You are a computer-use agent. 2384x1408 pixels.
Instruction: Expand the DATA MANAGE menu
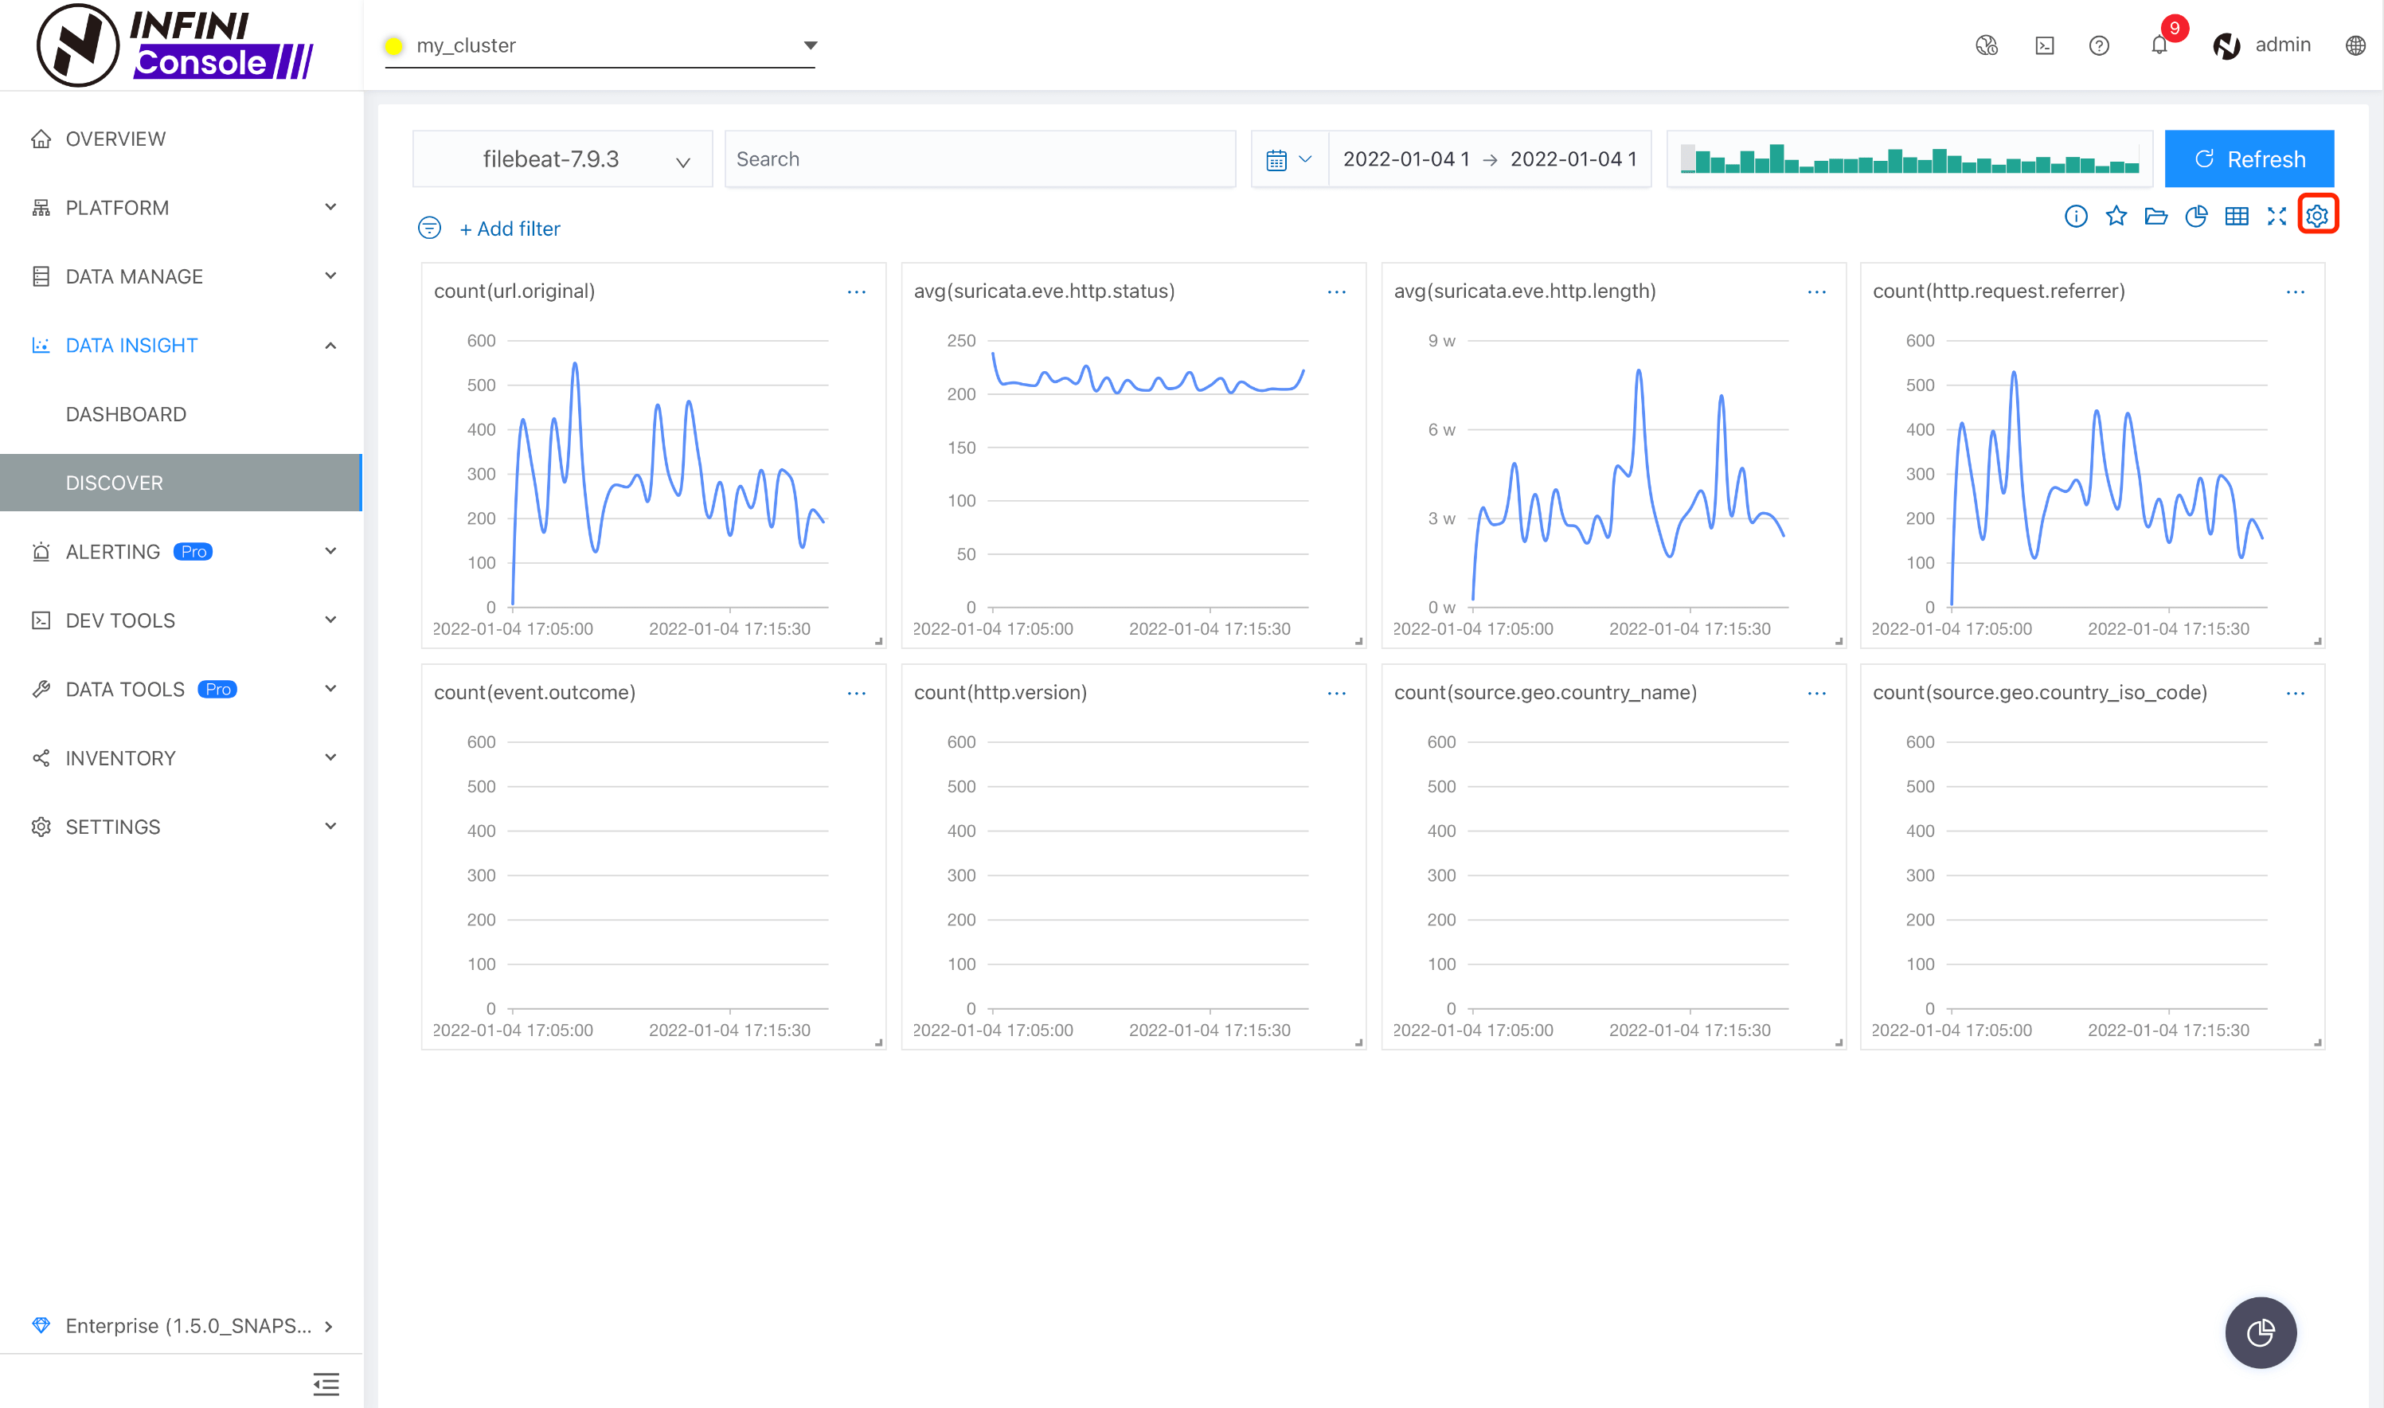182,276
